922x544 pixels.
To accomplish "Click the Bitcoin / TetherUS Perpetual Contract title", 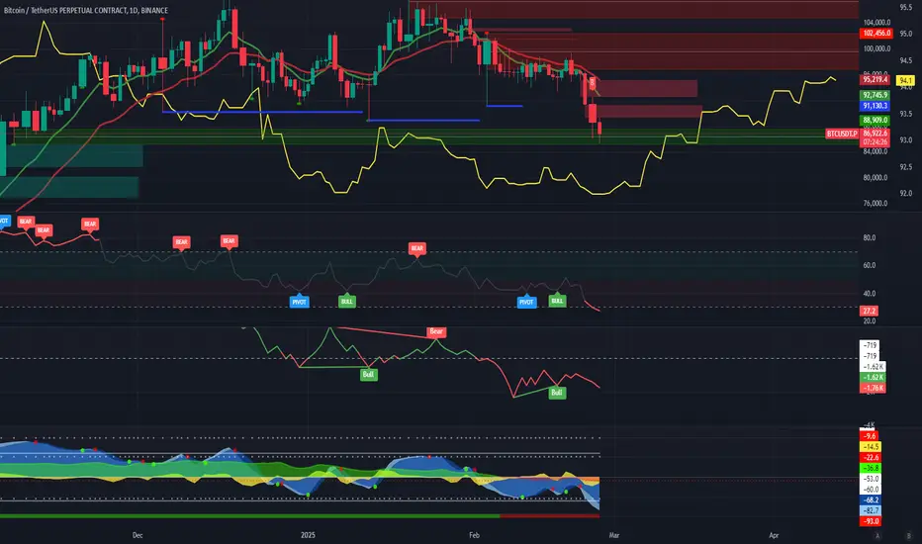I will pyautogui.click(x=86, y=10).
